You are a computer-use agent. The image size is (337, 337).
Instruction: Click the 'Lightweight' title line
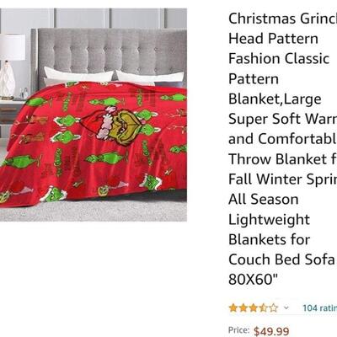pos(269,220)
